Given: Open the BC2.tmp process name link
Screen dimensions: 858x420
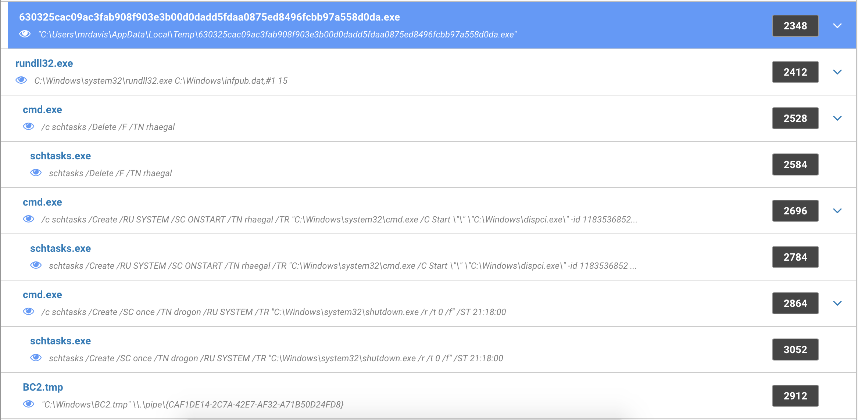Looking at the screenshot, I should pyautogui.click(x=43, y=387).
